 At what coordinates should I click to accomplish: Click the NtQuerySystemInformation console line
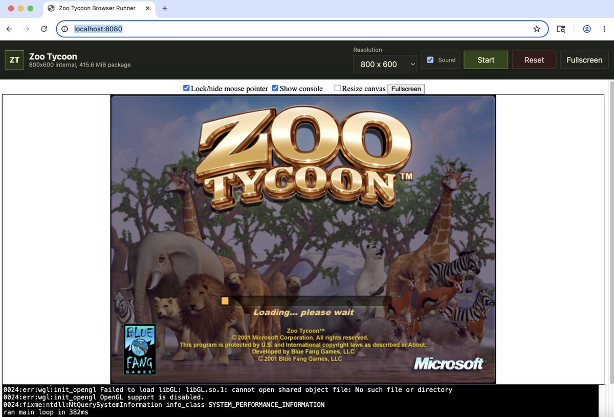[164, 405]
